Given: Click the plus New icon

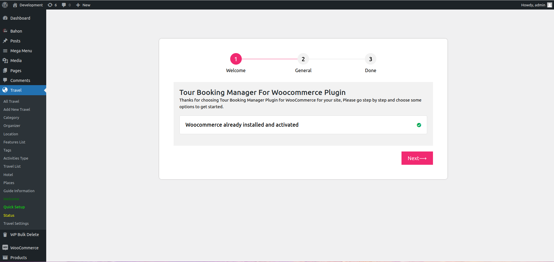Looking at the screenshot, I should (x=78, y=5).
